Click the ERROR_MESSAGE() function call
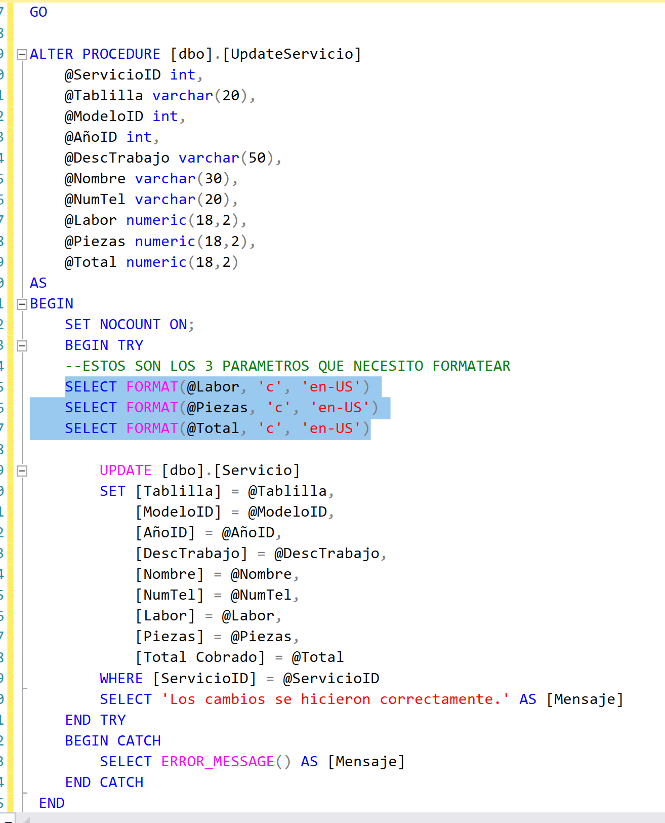This screenshot has height=823, width=665. pos(226,762)
